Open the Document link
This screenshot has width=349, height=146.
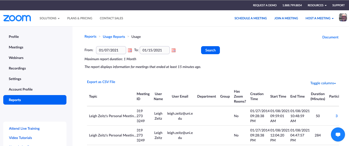tap(330, 37)
